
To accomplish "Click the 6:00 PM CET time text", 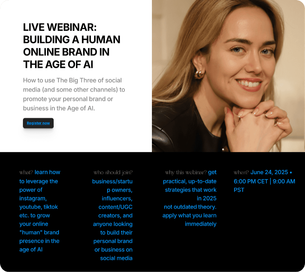I will tap(251, 181).
